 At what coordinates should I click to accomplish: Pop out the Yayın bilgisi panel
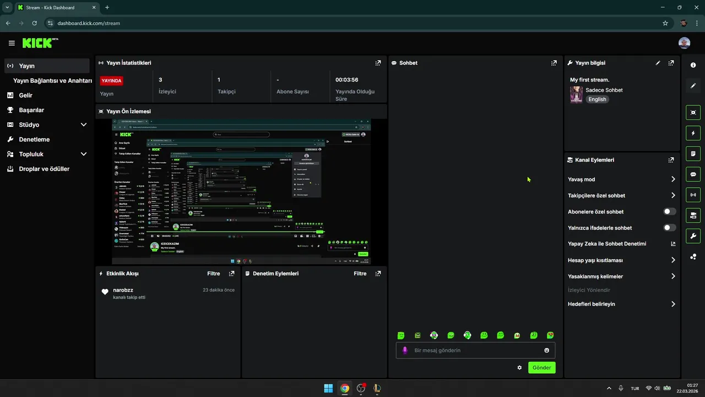[x=671, y=63]
